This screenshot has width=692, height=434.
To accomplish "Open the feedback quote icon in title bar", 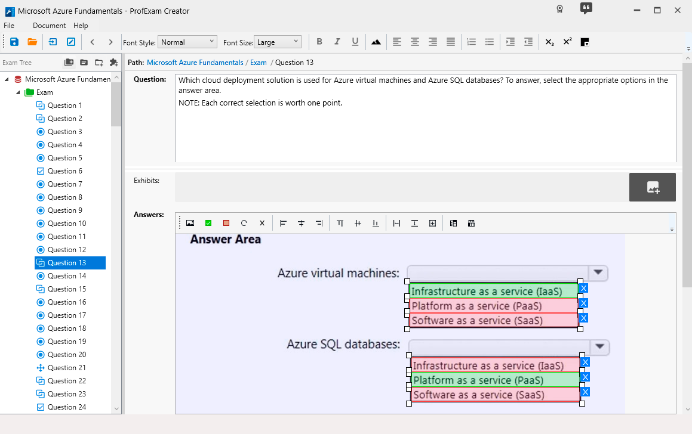I will pyautogui.click(x=586, y=8).
